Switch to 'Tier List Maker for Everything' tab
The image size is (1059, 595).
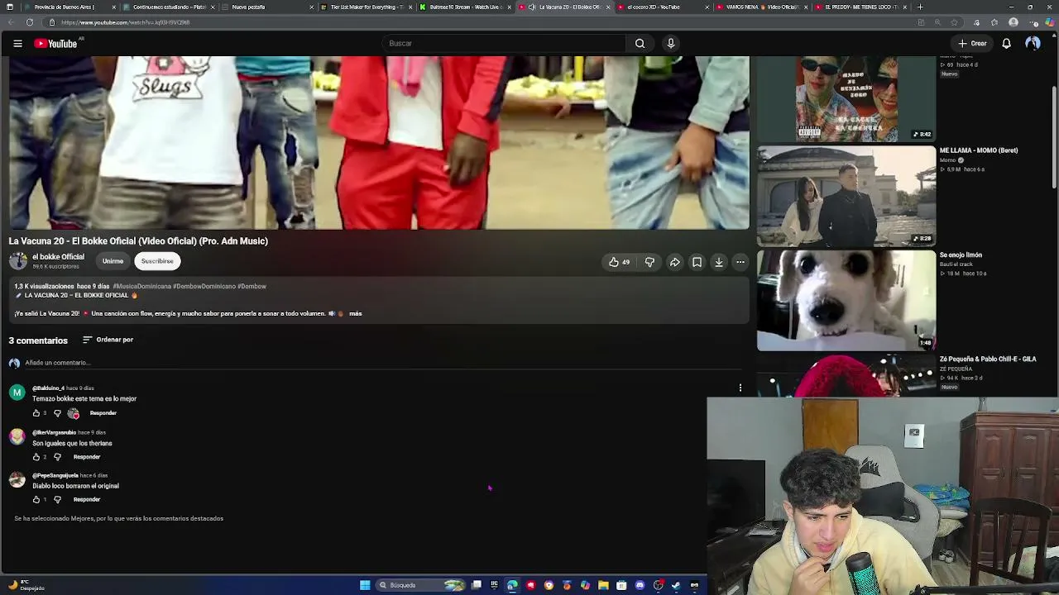click(367, 7)
